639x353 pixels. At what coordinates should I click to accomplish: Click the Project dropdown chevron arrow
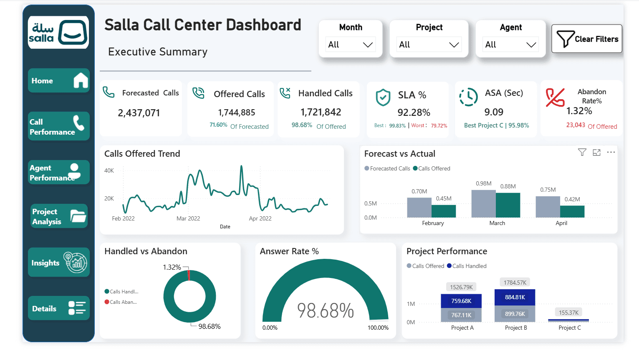pos(454,45)
